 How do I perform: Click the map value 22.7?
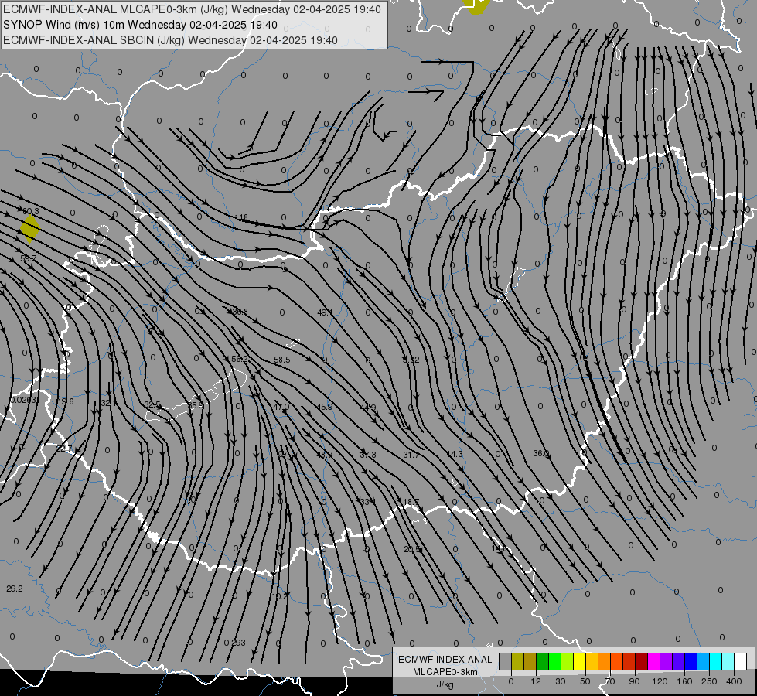[63, 449]
